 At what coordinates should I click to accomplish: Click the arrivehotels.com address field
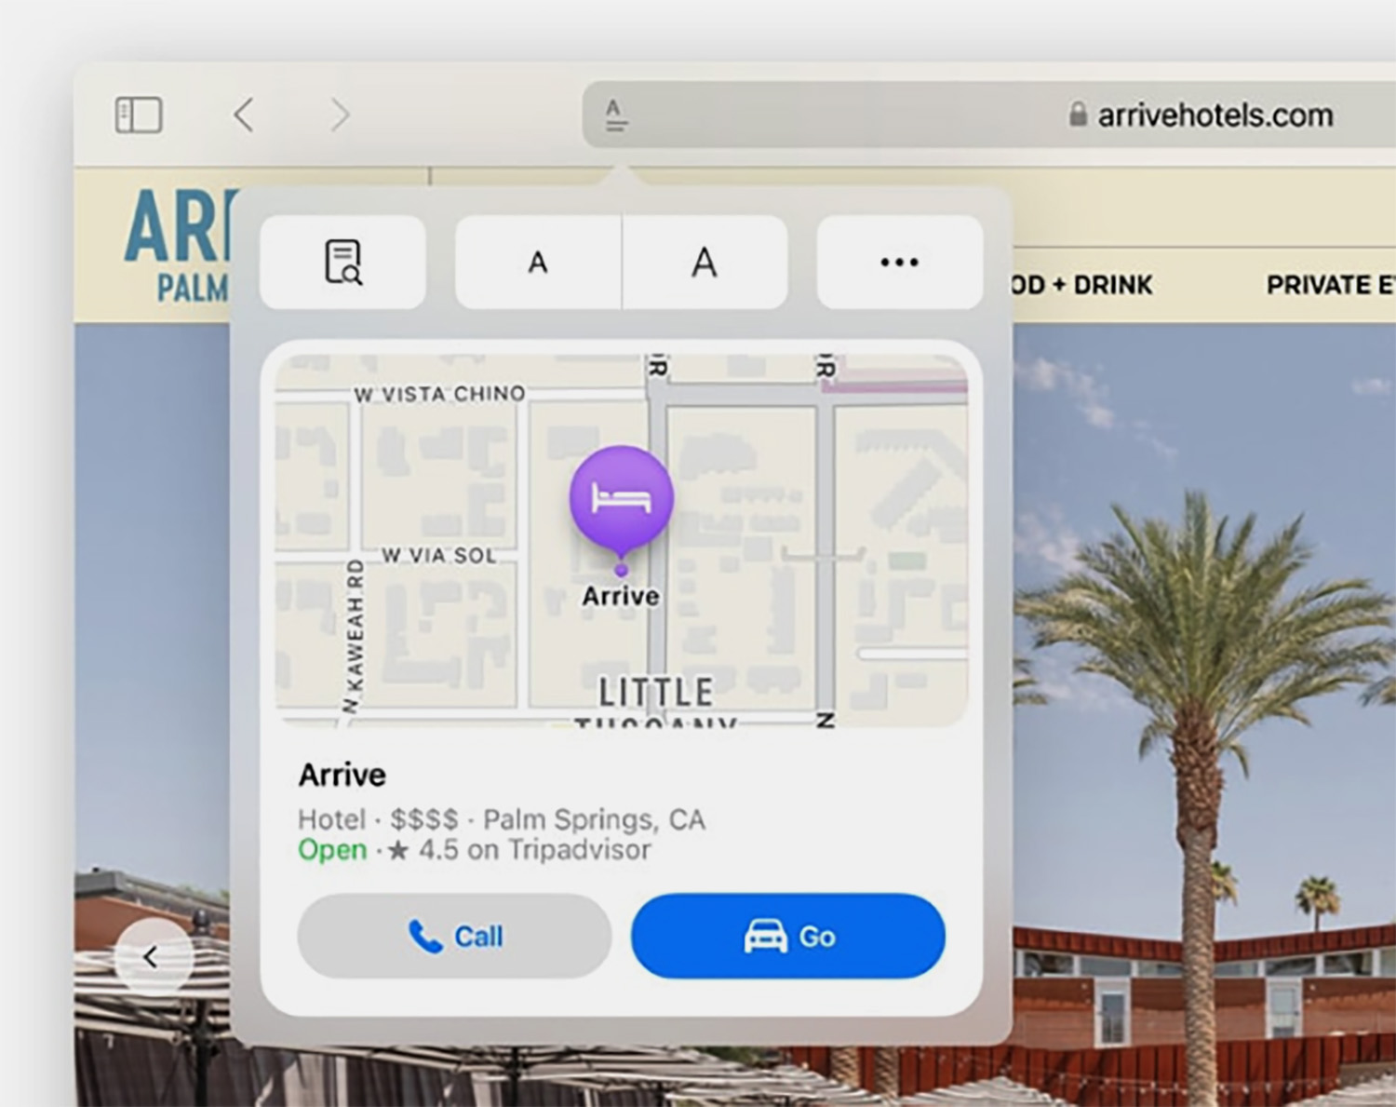pyautogui.click(x=989, y=115)
